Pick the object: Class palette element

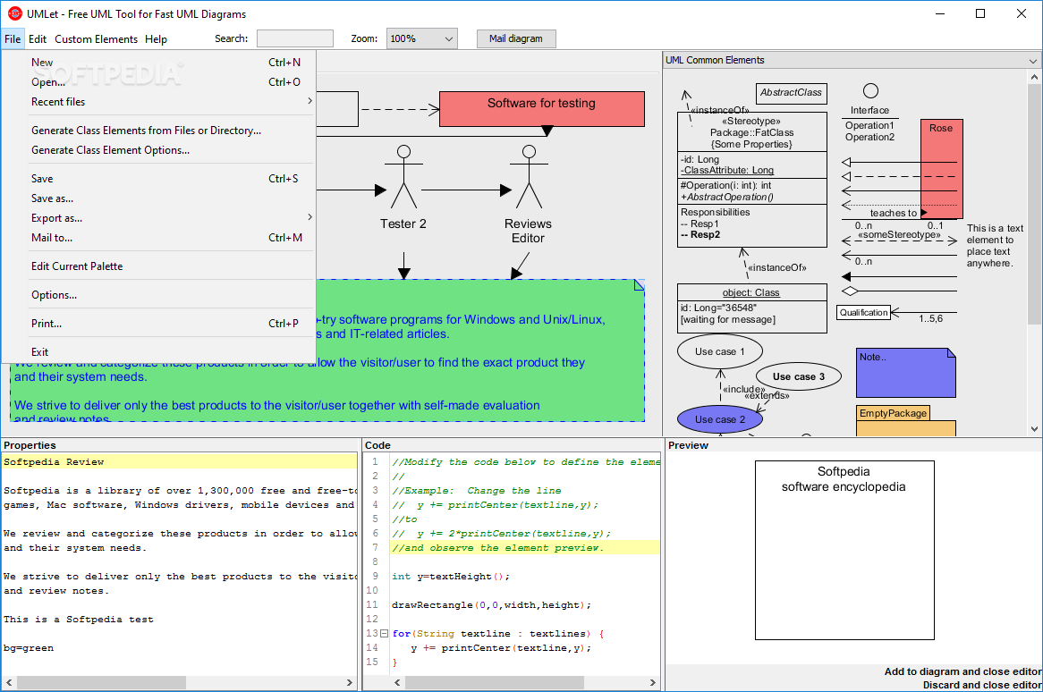click(x=751, y=308)
